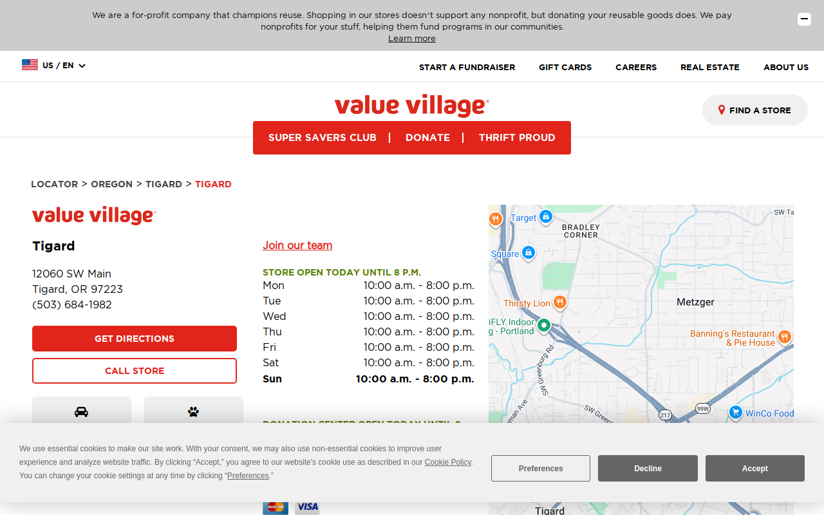This screenshot has height=515, width=824.
Task: Click the Target shopping pin on map
Action: click(x=546, y=217)
